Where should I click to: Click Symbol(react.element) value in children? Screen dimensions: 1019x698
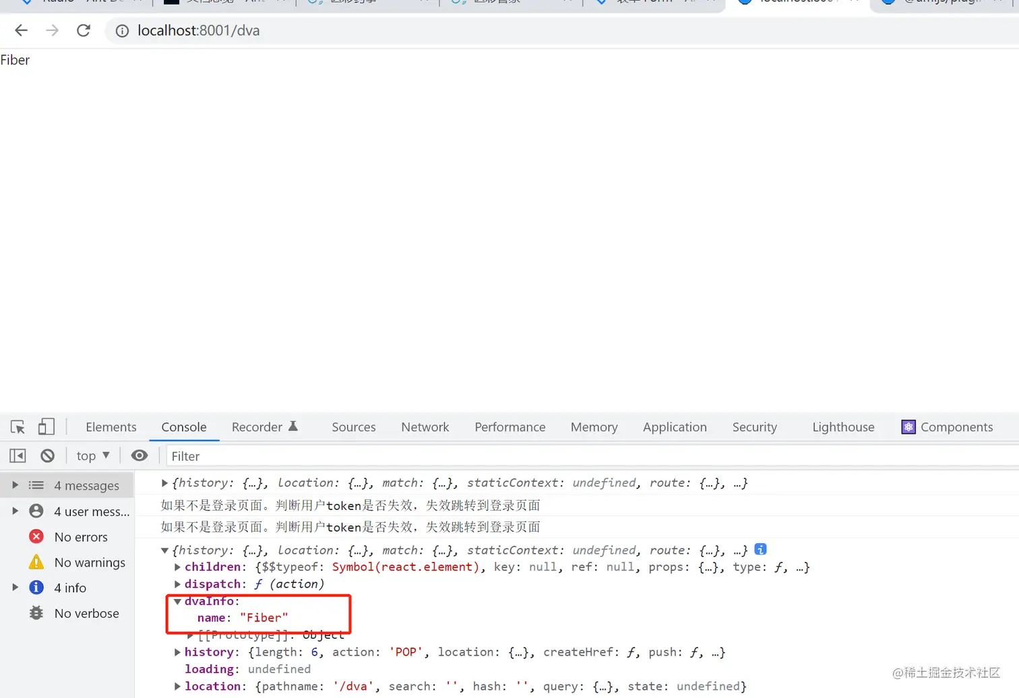[x=406, y=567]
